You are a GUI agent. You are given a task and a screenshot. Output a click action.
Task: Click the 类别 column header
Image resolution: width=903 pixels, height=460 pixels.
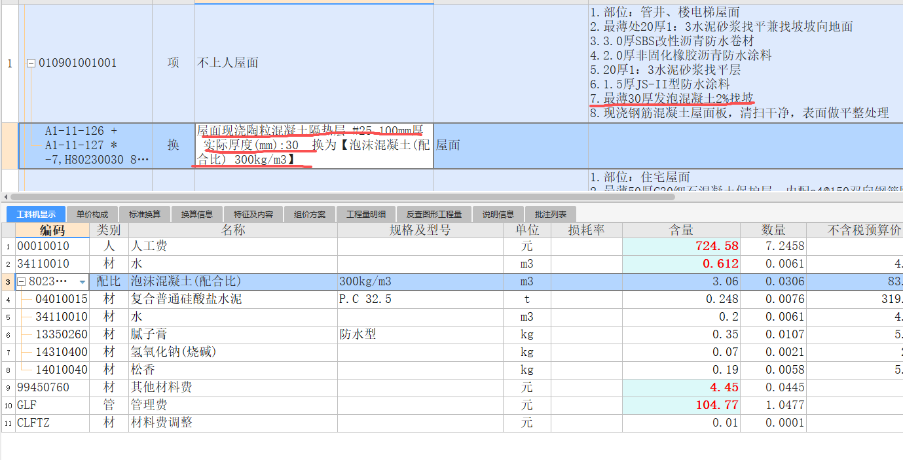click(x=109, y=230)
